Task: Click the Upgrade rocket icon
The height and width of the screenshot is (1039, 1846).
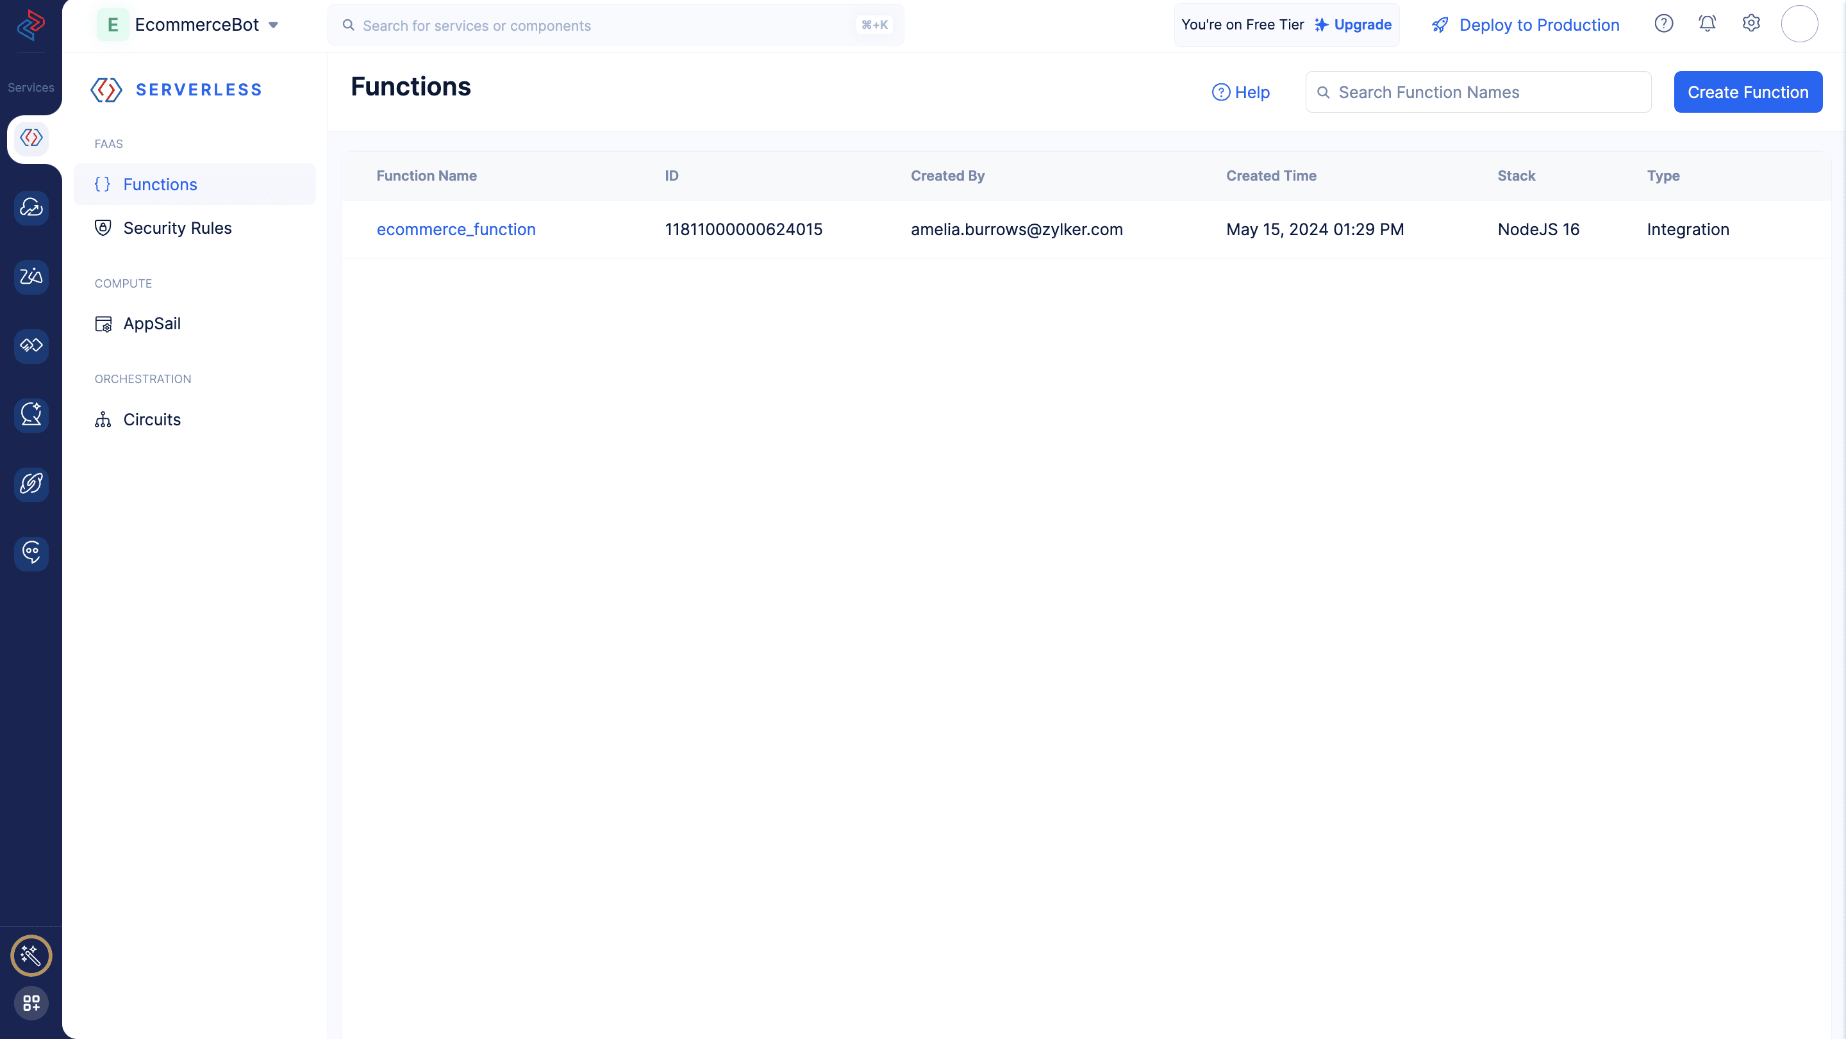Action: (x=1324, y=24)
